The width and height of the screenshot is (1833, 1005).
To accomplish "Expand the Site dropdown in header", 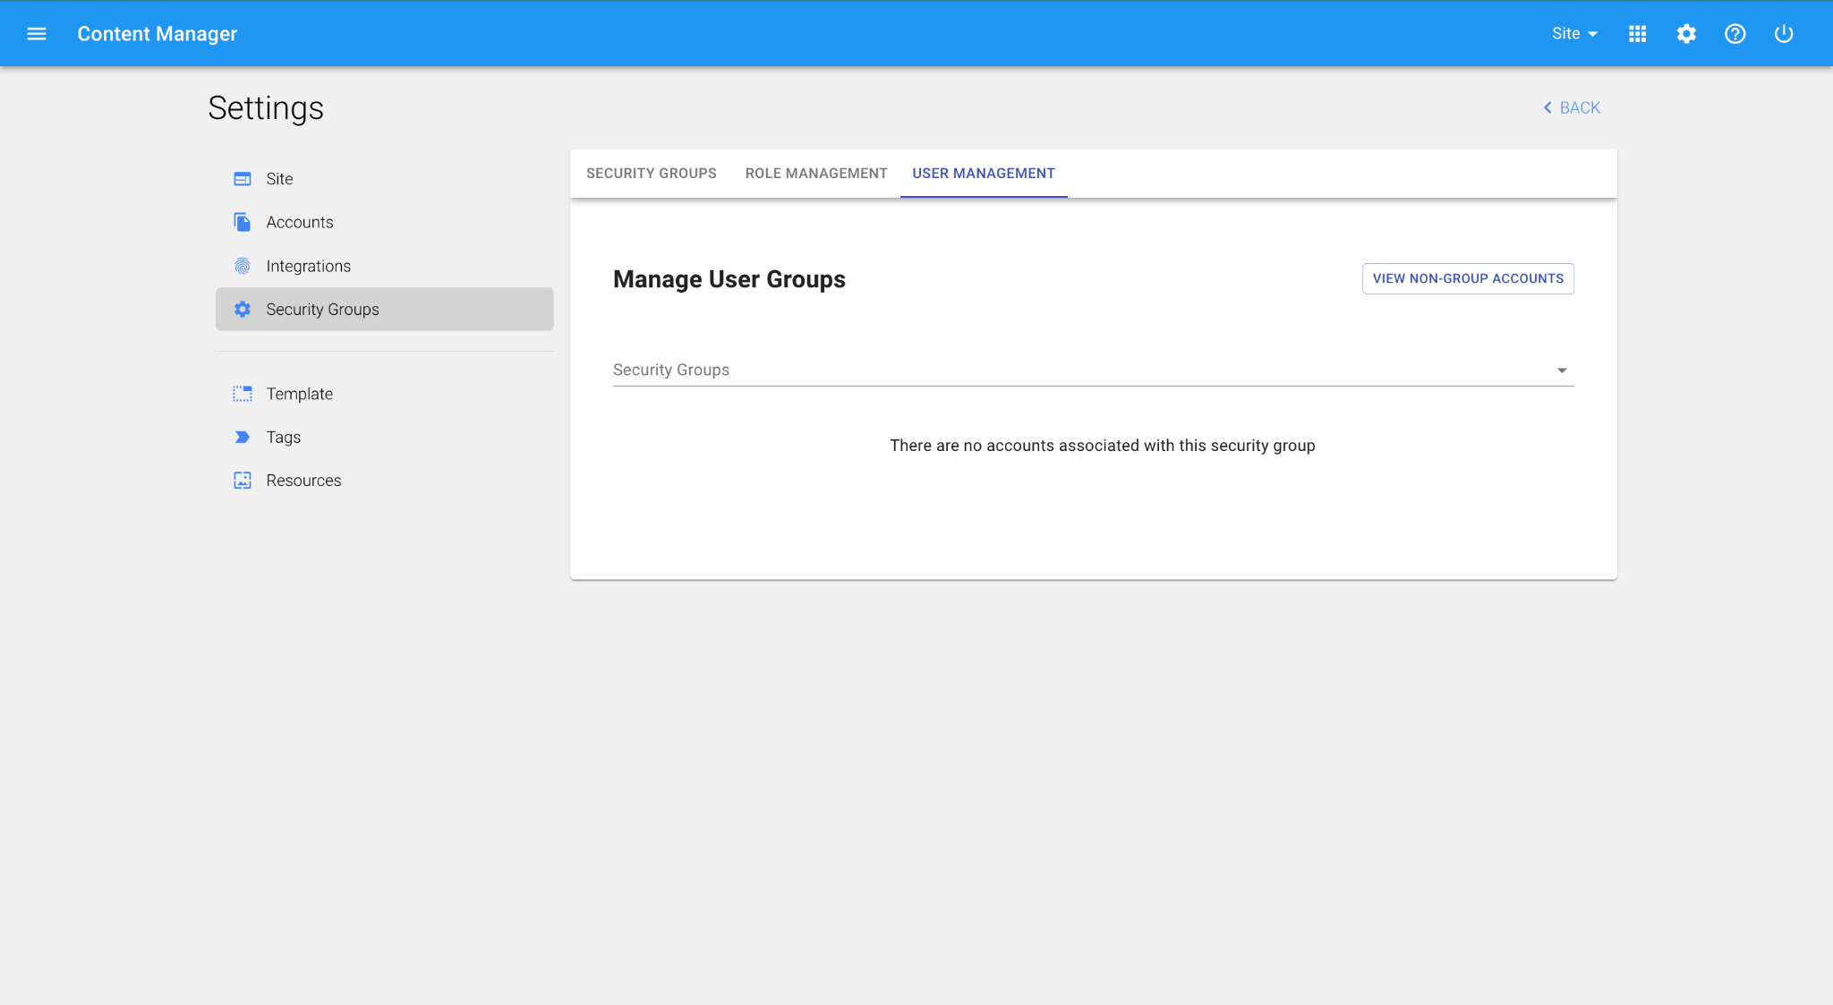I will click(1574, 34).
